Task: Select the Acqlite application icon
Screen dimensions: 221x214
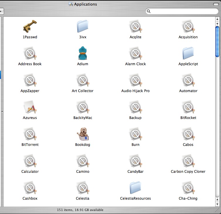Action: [x=135, y=26]
